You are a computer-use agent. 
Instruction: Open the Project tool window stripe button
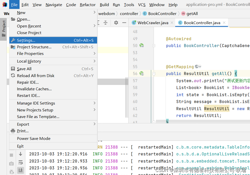[4, 25]
